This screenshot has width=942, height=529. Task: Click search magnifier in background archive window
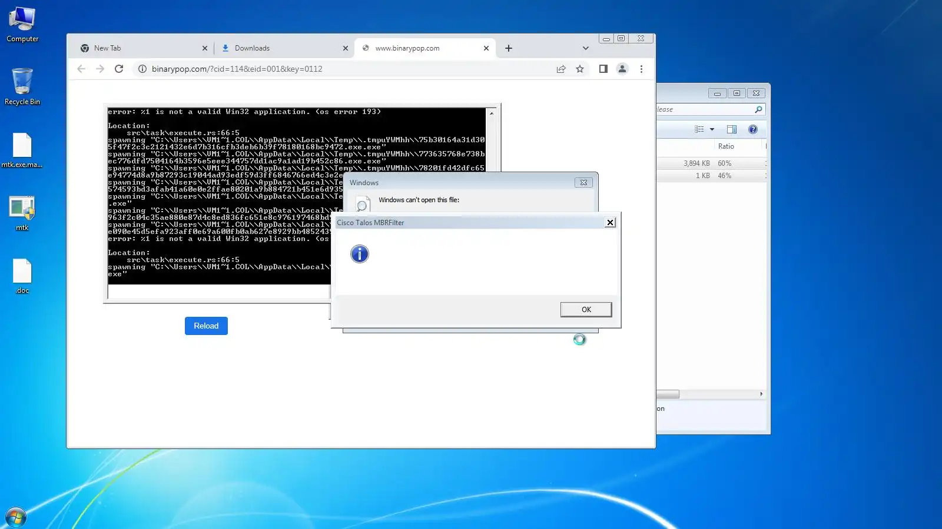(x=758, y=109)
